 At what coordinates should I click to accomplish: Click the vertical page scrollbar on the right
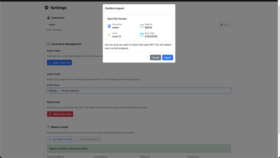pyautogui.click(x=279, y=74)
